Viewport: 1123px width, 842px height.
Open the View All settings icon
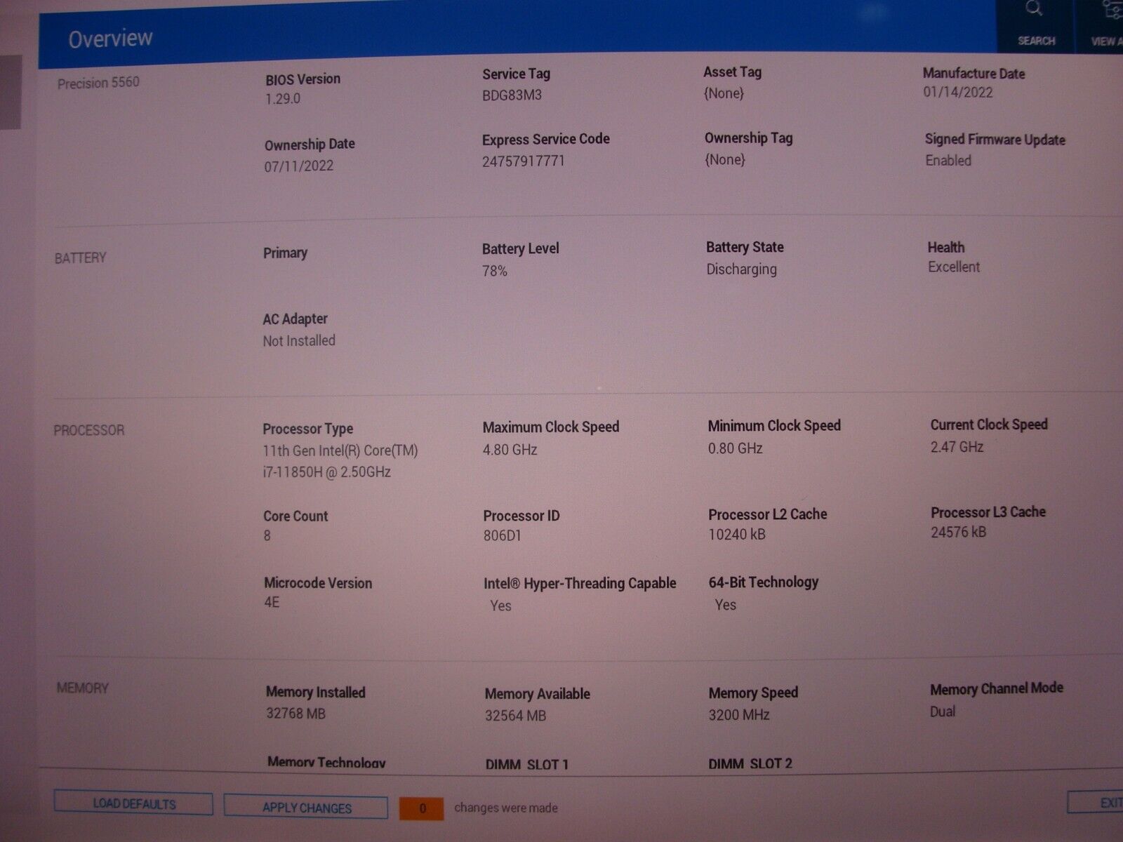pos(1112,10)
